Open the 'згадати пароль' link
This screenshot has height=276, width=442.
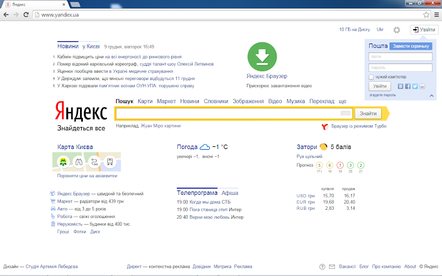(382, 95)
